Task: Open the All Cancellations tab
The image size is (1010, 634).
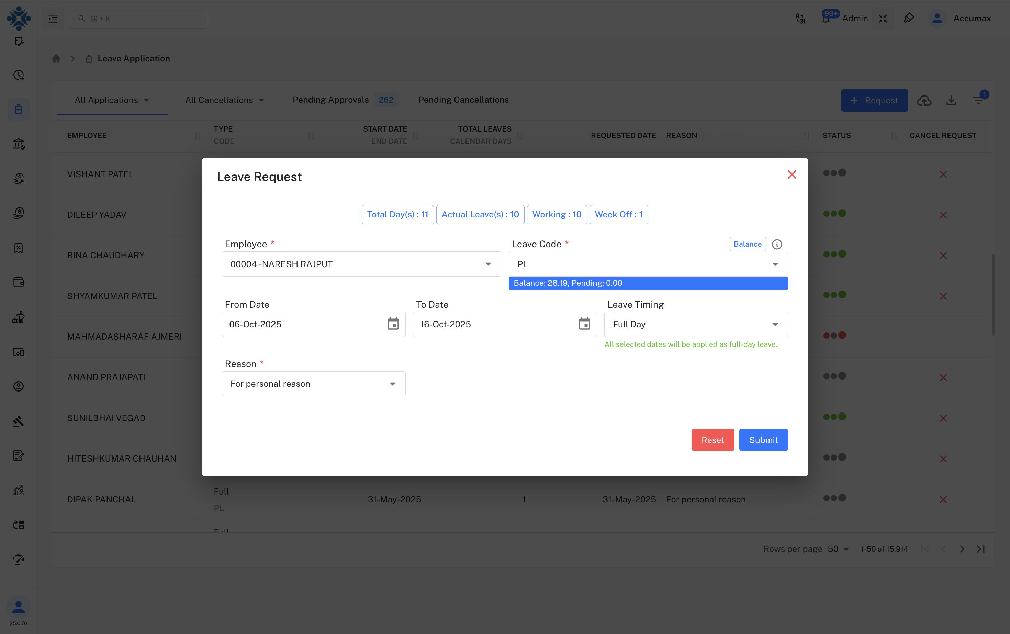Action: pyautogui.click(x=219, y=100)
